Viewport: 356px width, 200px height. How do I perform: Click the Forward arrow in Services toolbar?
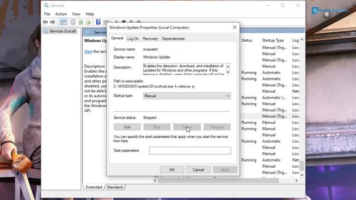pyautogui.click(x=53, y=22)
